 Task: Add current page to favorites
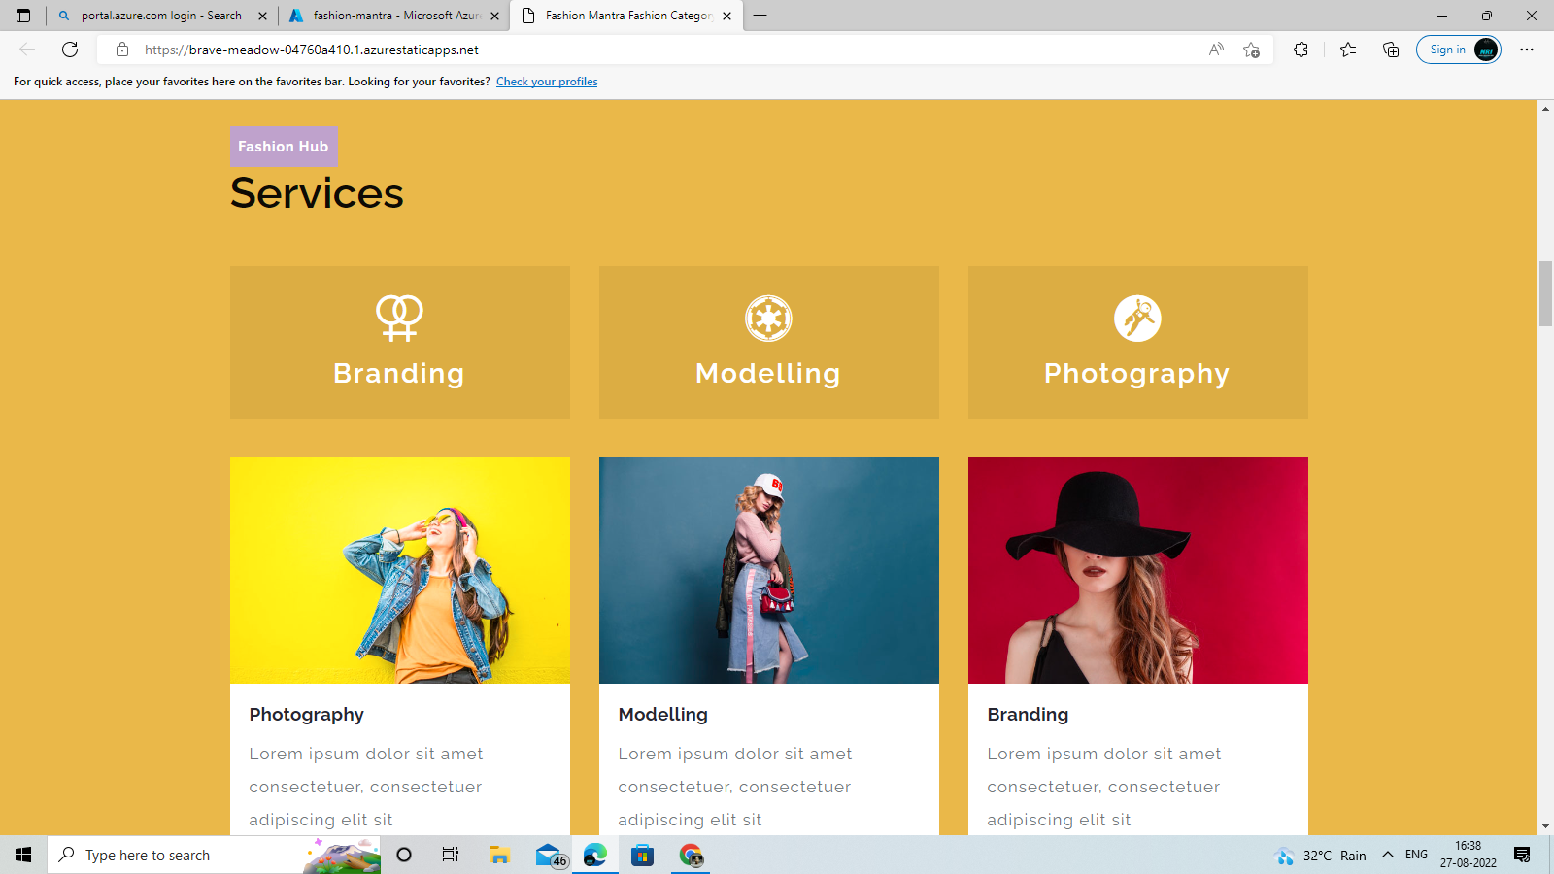pyautogui.click(x=1250, y=50)
